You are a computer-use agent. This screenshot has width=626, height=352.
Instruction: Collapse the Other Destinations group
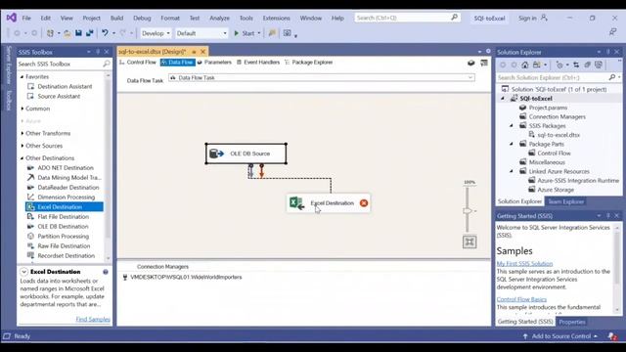point(22,158)
